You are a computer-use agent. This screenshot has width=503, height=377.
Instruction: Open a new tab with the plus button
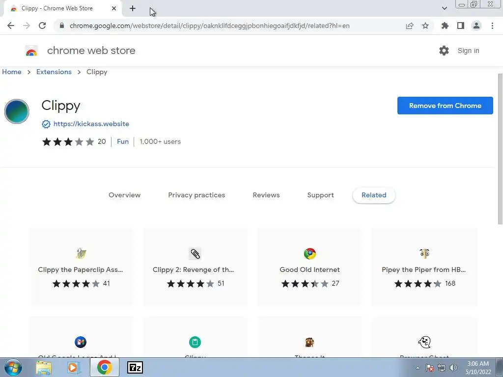tap(133, 9)
